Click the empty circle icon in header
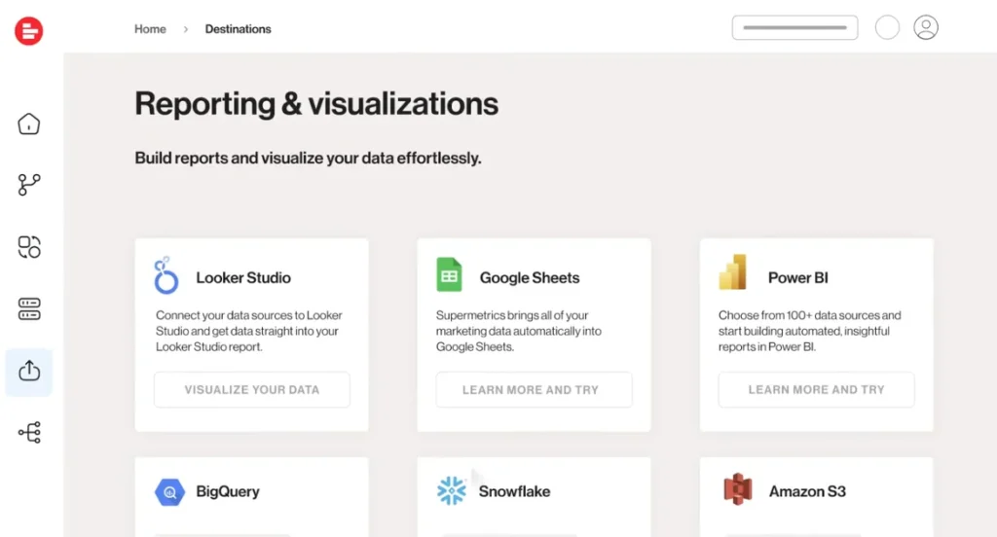The width and height of the screenshot is (997, 537). 887,27
